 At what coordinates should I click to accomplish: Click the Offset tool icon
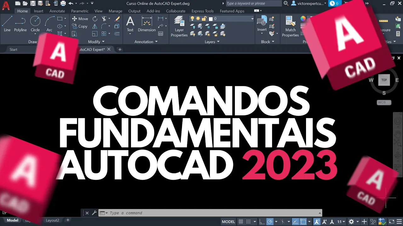pyautogui.click(x=117, y=34)
